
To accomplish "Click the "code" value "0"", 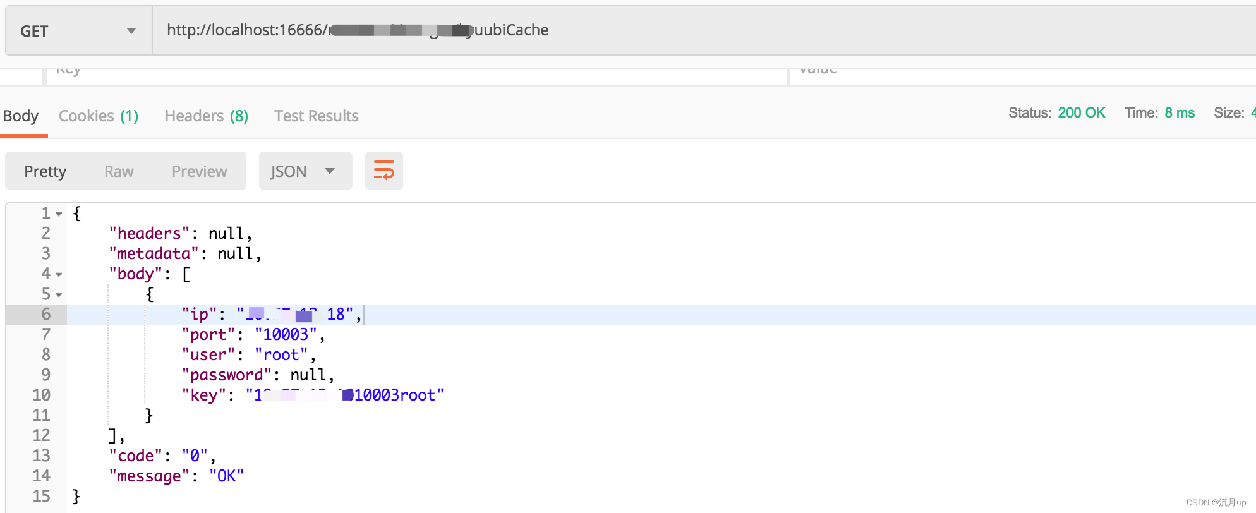I will pos(195,456).
